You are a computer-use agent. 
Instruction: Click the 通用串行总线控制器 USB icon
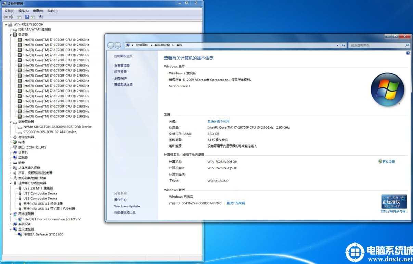[15, 183]
